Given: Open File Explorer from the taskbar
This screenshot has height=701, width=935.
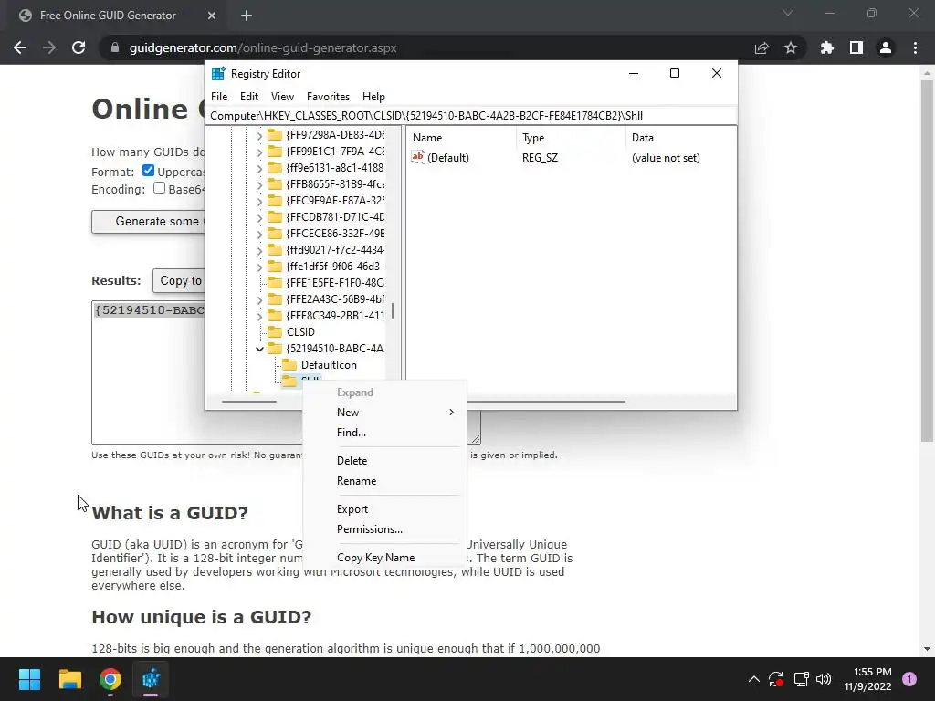Looking at the screenshot, I should (69, 679).
